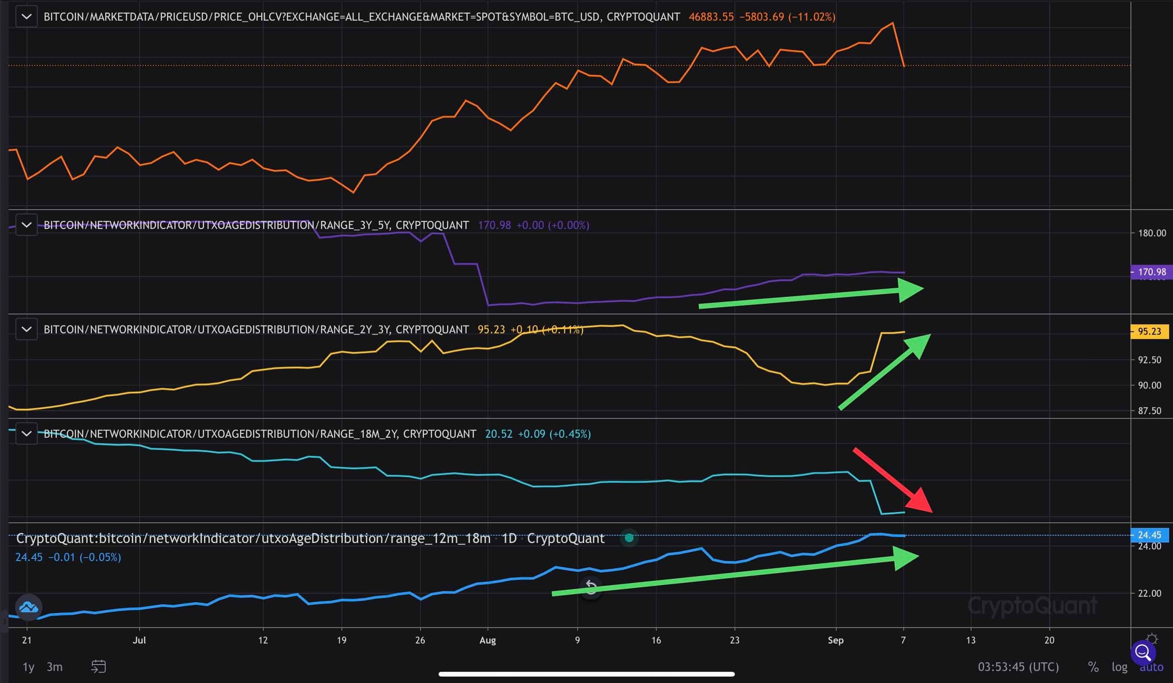Set time range to 3m
The width and height of the screenshot is (1173, 683).
coord(55,666)
